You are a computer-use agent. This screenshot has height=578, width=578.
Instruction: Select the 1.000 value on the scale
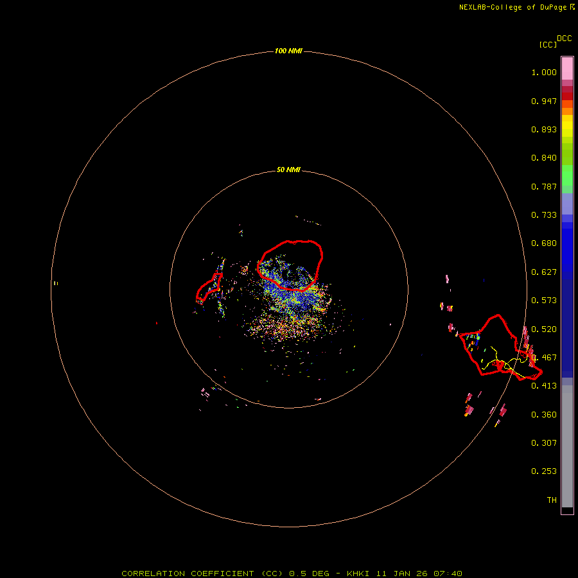(544, 72)
